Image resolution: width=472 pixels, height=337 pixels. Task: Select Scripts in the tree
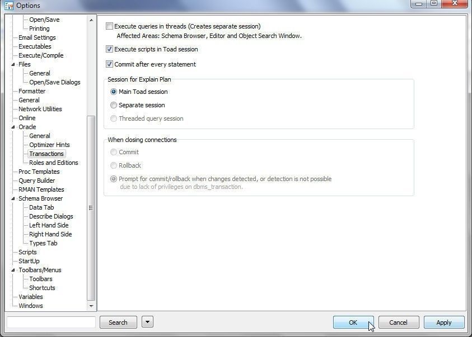click(27, 252)
